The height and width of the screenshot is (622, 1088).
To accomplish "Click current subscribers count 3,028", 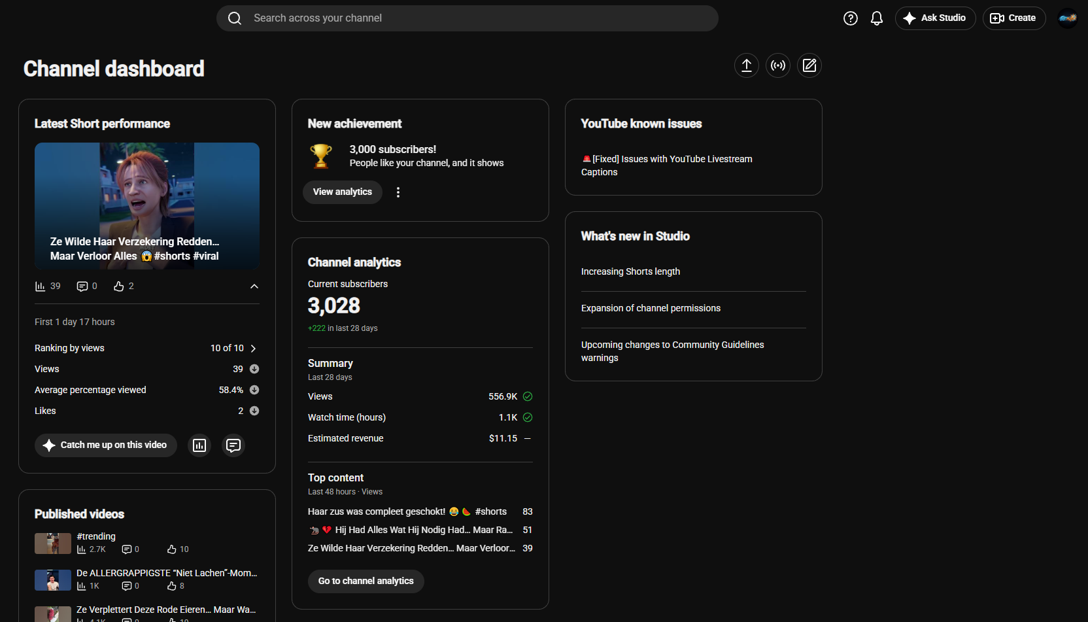I will [334, 305].
